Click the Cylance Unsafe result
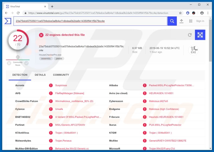 coord(59,109)
